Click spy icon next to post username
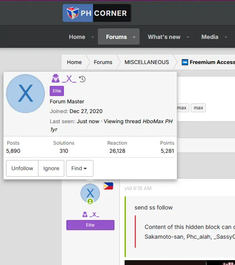Viewport: 235px width, 265px height. (x=85, y=214)
